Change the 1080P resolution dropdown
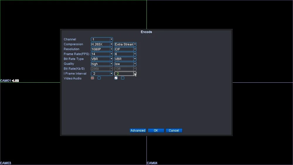 (x=102, y=49)
